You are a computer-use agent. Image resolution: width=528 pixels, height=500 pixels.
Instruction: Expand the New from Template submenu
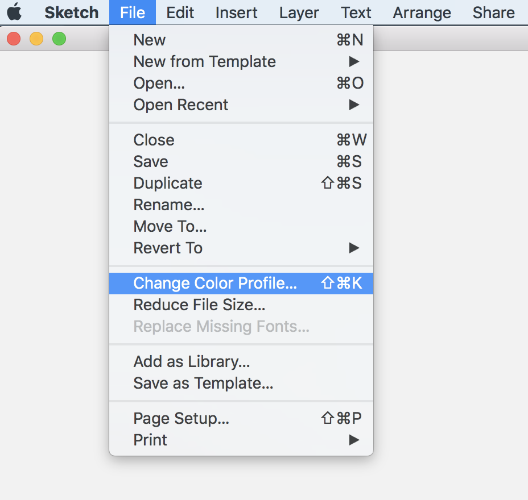(x=241, y=61)
